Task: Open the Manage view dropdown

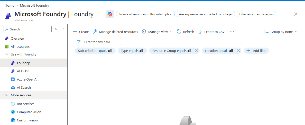Action: click(157, 32)
